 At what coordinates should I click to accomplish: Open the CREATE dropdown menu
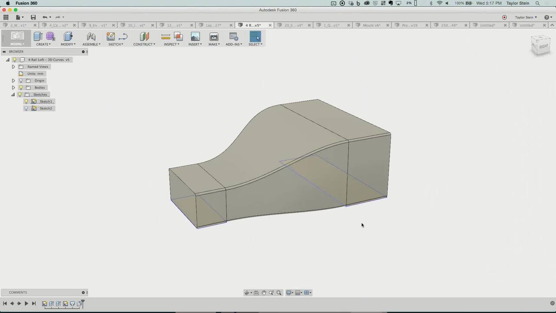(43, 44)
